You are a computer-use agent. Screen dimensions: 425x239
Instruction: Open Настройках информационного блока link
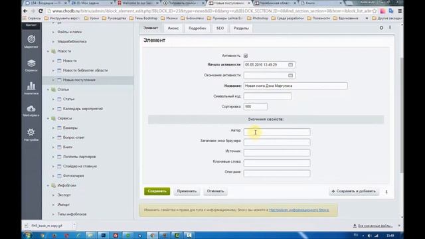299,210
